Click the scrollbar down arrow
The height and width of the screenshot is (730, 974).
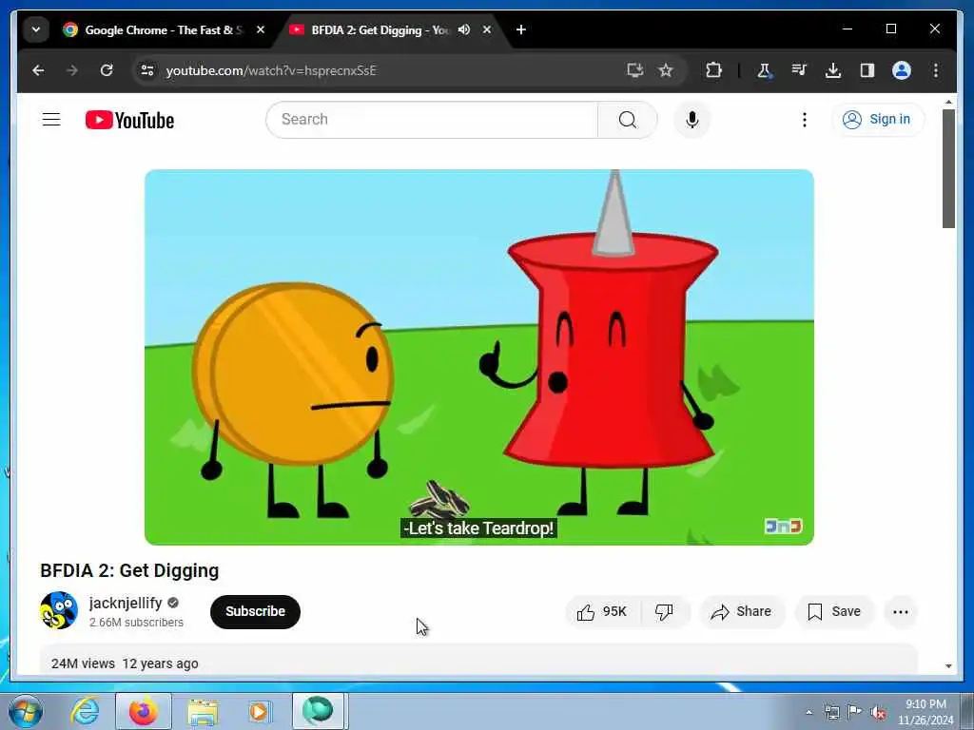(948, 666)
